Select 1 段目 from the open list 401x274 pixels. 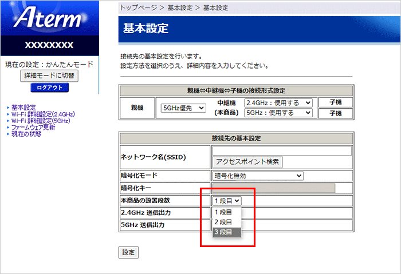(223, 212)
